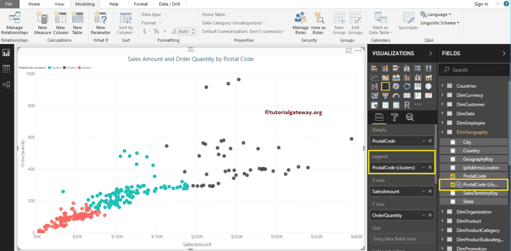Expand the DimCustomer table
This screenshot has height=251, width=511.
click(x=442, y=105)
